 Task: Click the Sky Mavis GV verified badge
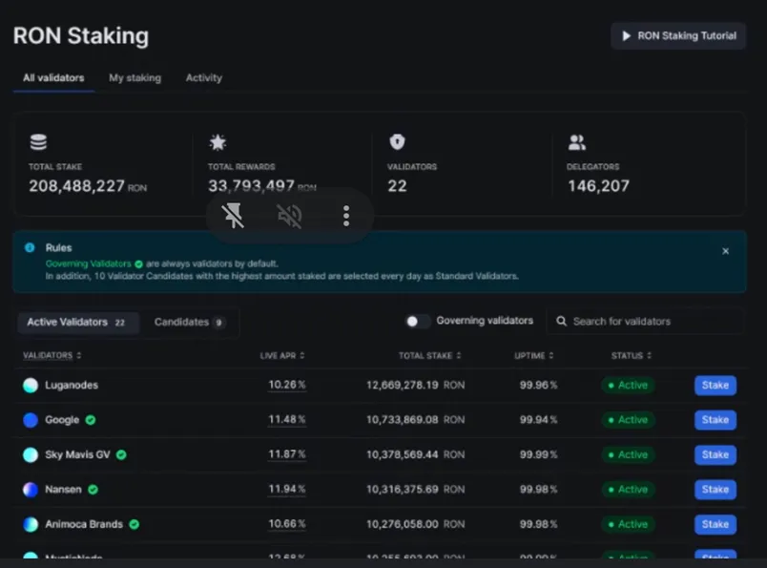tap(121, 455)
